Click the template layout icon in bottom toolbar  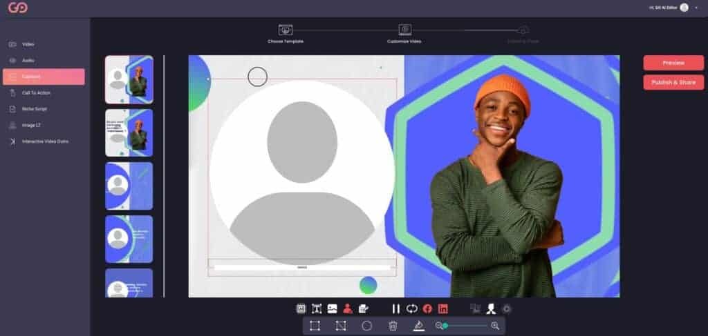click(x=301, y=309)
